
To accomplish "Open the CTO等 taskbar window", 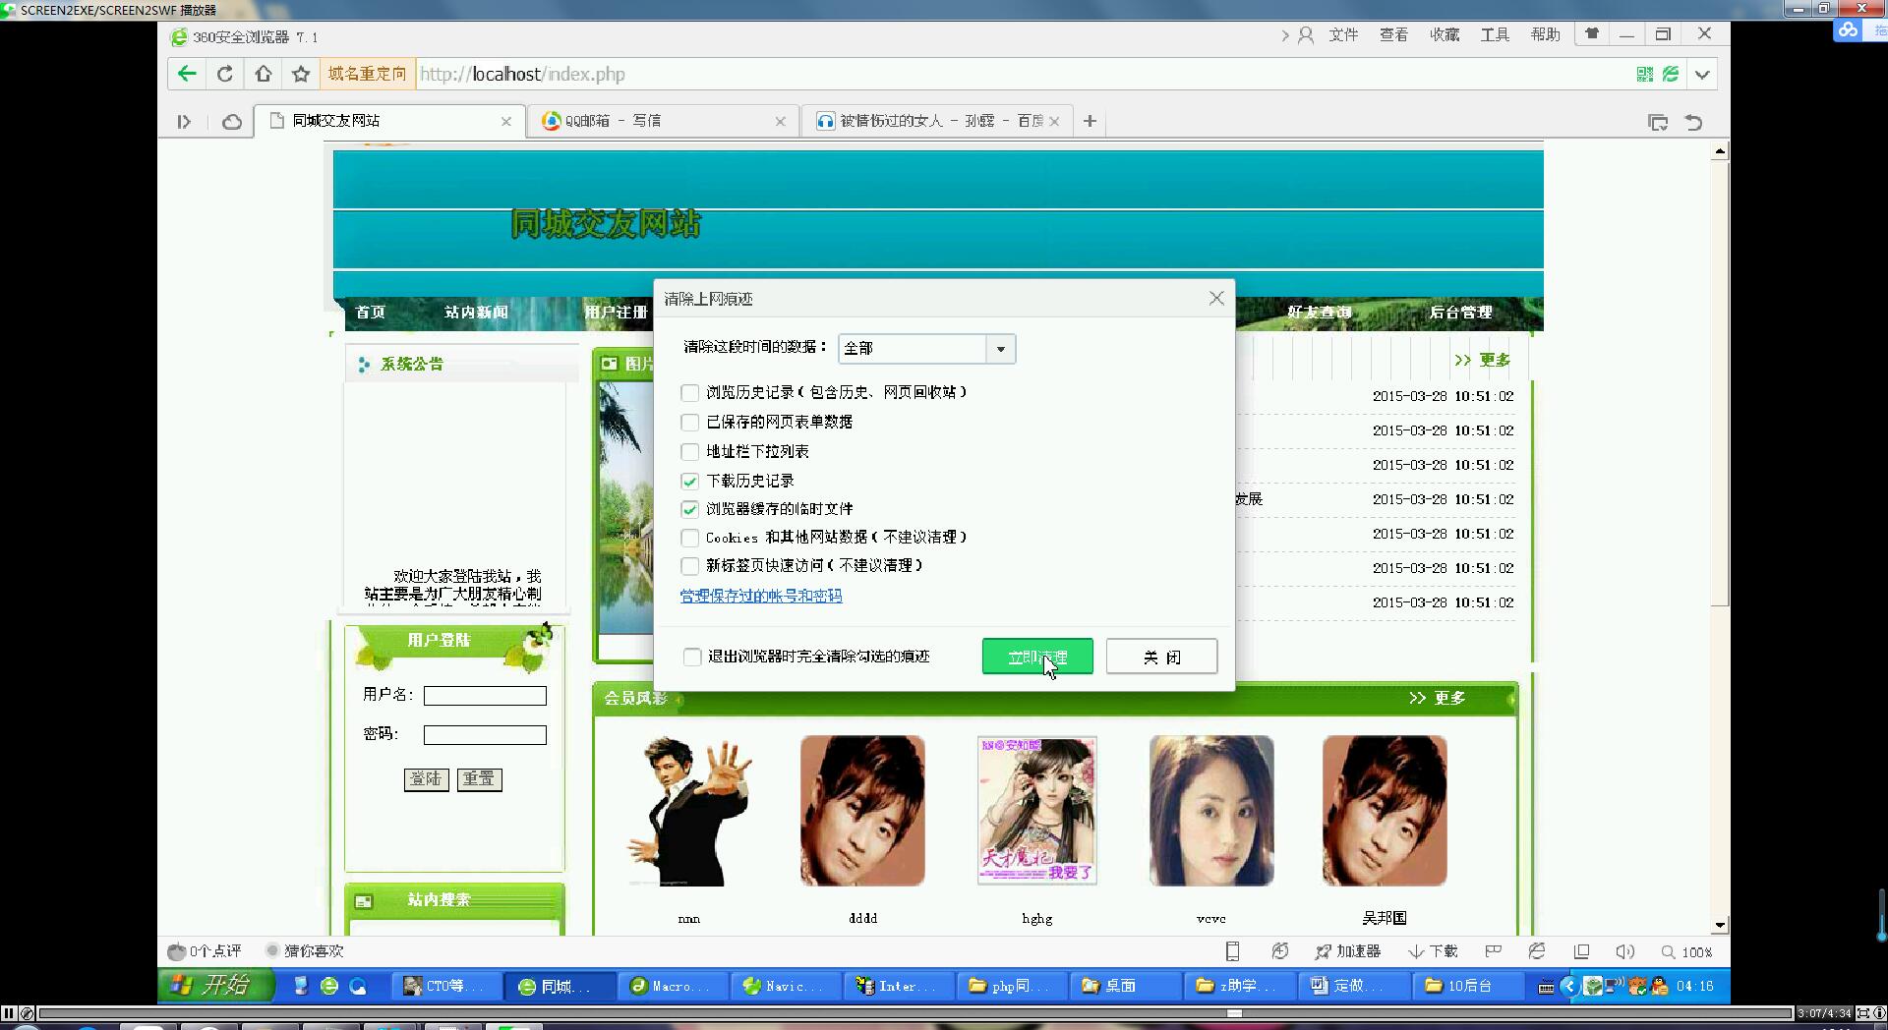I will coord(447,986).
